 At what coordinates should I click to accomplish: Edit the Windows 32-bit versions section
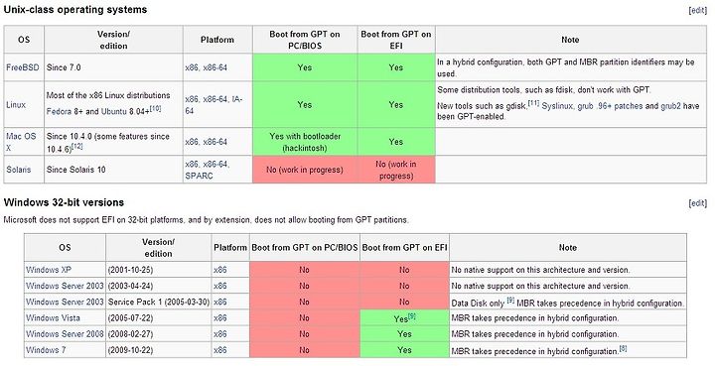698,203
